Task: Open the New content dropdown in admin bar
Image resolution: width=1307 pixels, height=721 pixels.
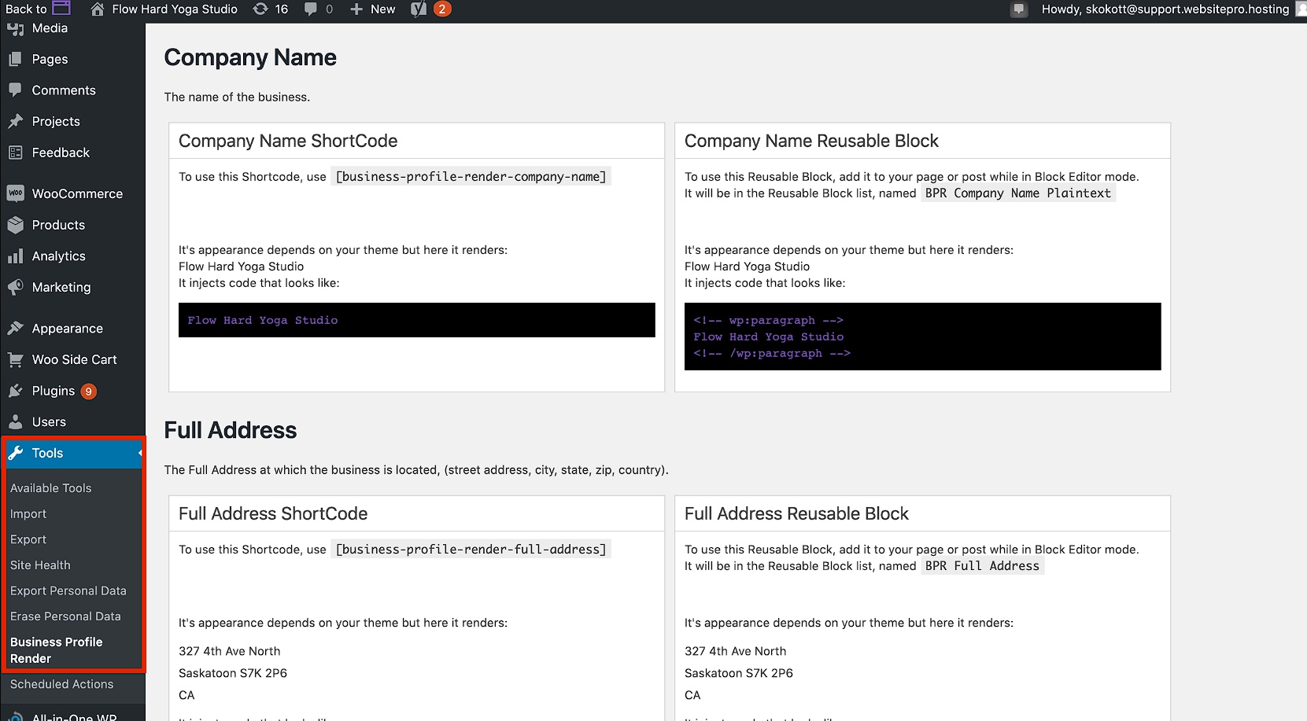Action: tap(373, 9)
